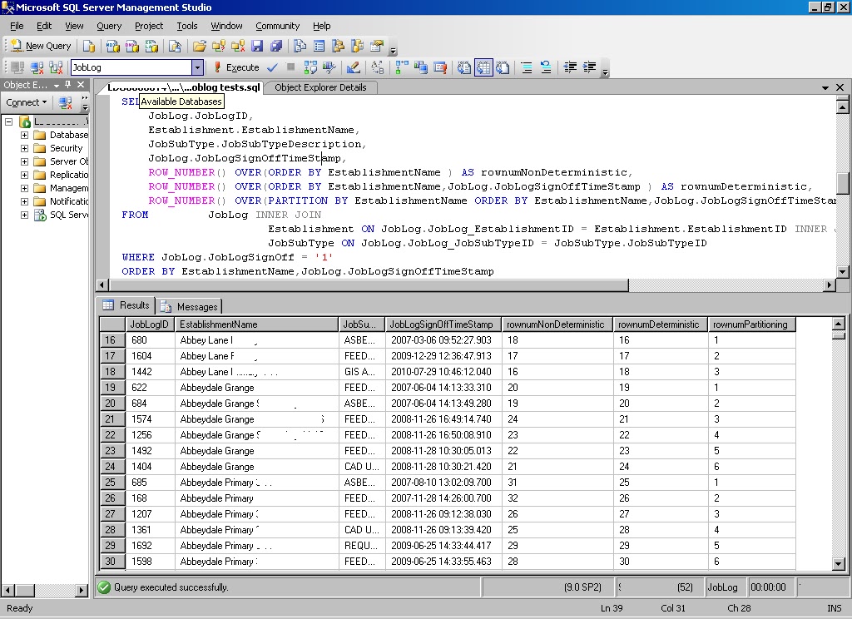Toggle Include Client Statistics
This screenshot has height=619, width=852.
423,67
